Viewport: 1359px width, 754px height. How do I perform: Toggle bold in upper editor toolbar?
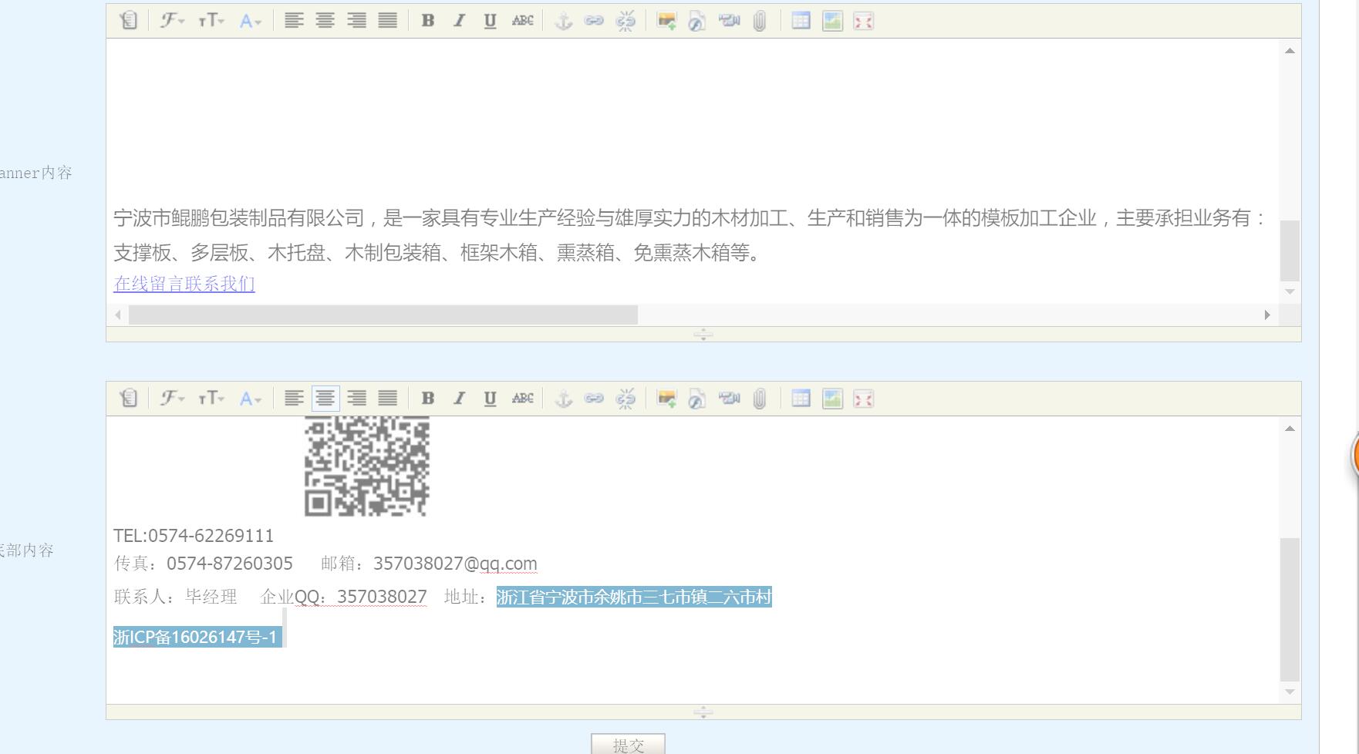pos(428,21)
